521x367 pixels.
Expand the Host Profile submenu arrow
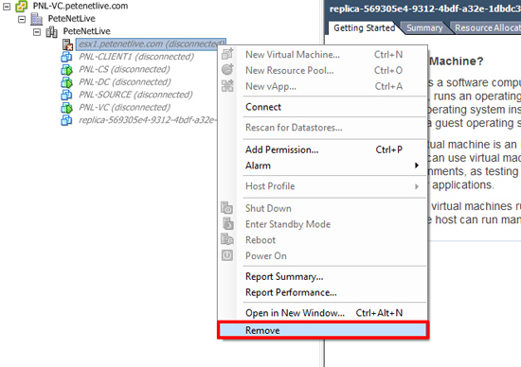click(417, 186)
